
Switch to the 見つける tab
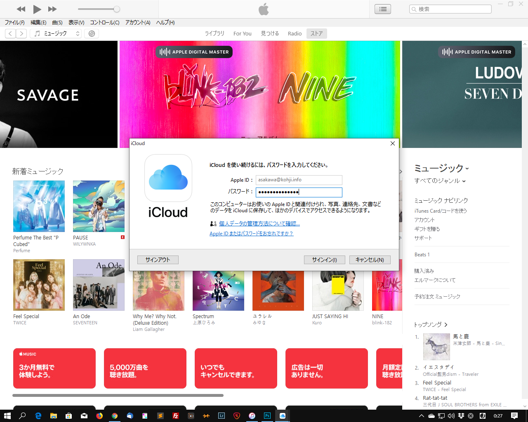point(270,34)
